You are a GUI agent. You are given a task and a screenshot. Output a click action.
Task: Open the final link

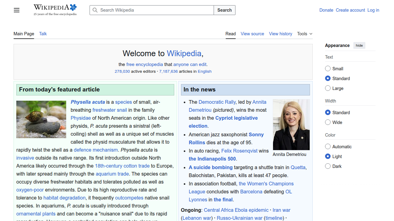pos(223,200)
